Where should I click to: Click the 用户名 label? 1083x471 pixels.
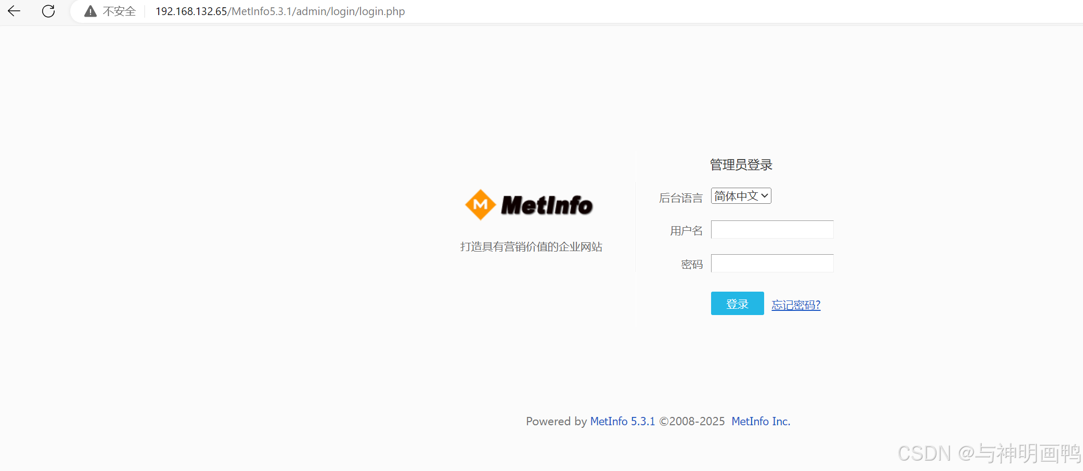pyautogui.click(x=686, y=230)
